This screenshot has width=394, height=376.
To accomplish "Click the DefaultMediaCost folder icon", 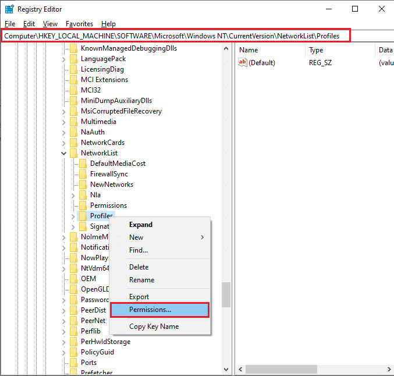I will point(83,164).
